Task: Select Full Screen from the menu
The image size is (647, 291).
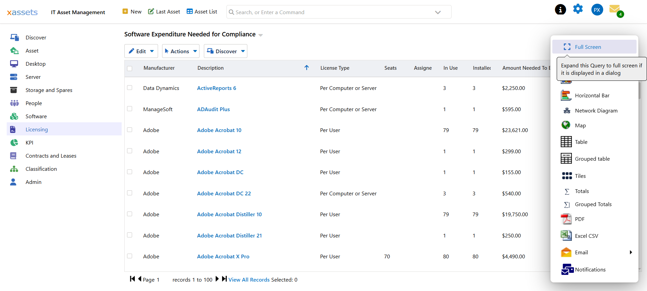Action: pyautogui.click(x=594, y=47)
